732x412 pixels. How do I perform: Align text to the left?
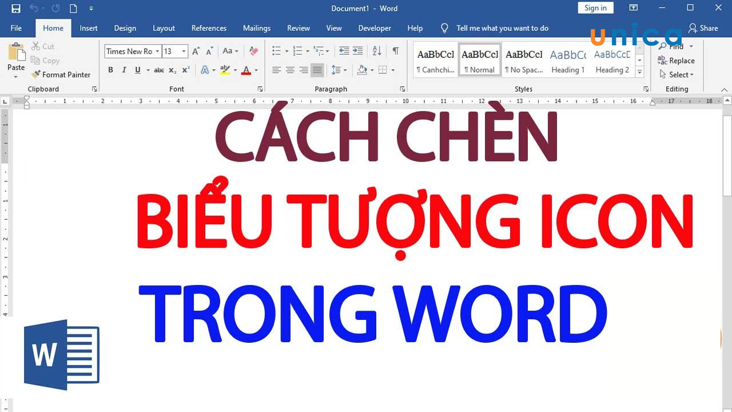pos(276,70)
